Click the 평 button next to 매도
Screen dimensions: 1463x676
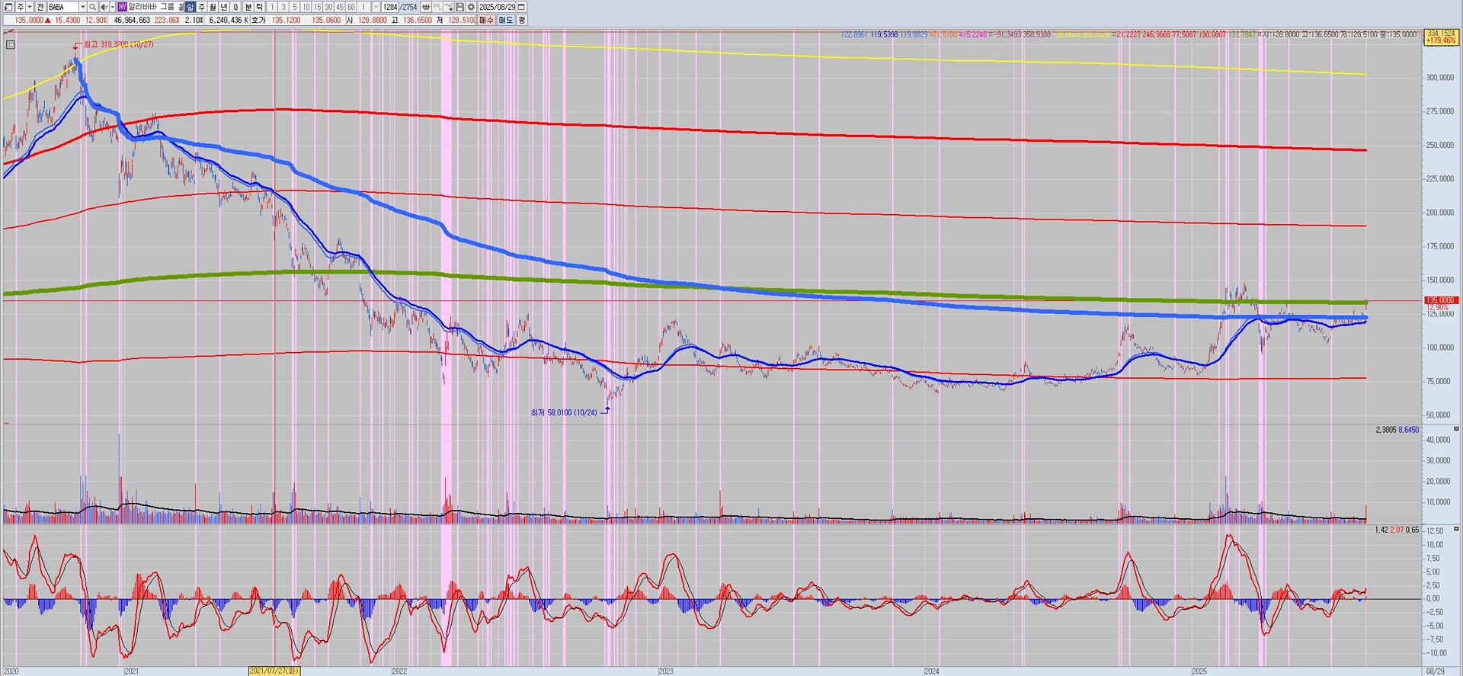522,20
